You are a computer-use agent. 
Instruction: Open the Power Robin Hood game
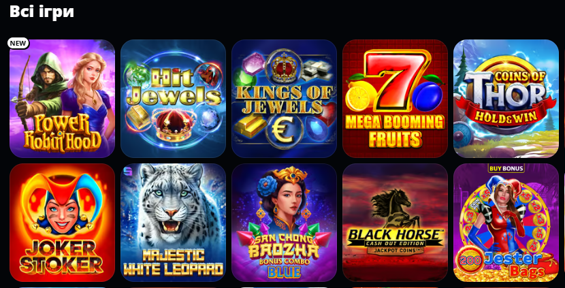(63, 99)
